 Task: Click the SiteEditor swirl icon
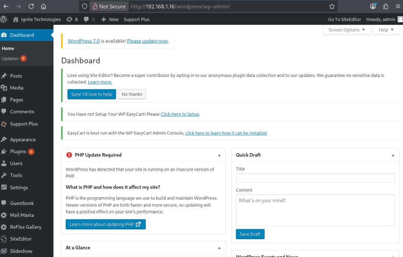tap(4, 239)
